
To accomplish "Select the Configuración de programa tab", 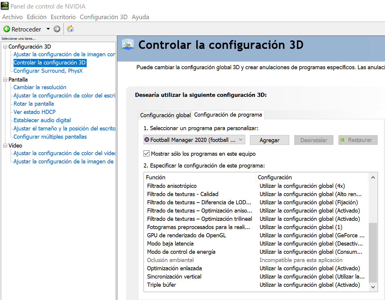I will 228,115.
